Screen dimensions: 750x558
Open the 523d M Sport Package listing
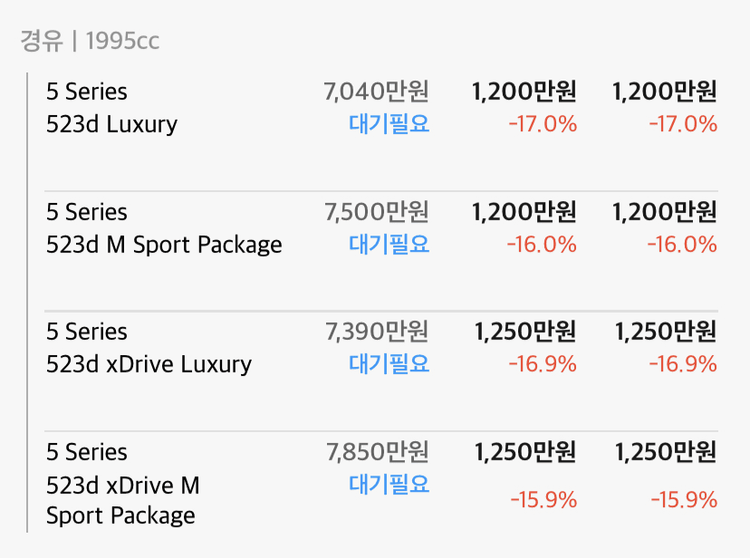click(x=164, y=244)
